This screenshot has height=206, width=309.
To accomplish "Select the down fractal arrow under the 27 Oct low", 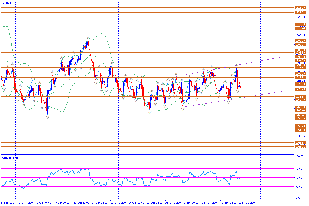I will pos(150,112).
